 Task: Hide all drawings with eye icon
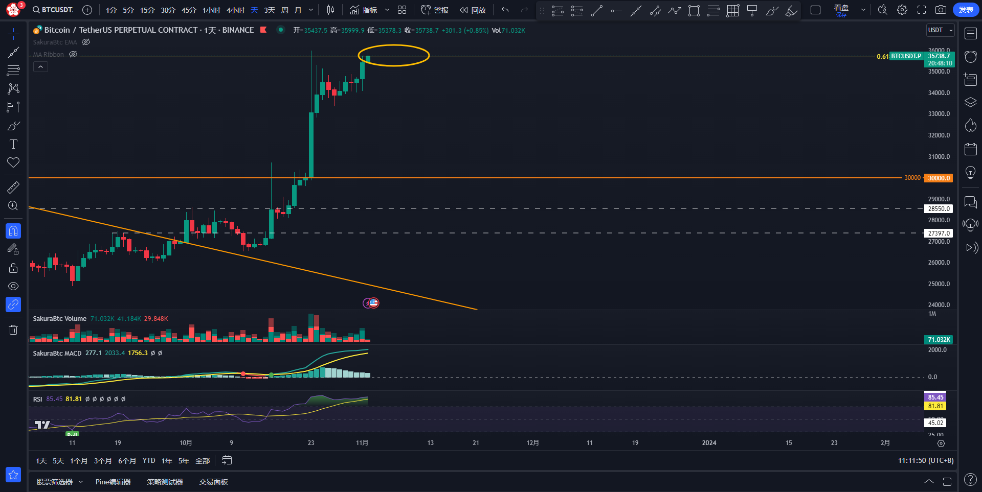click(13, 286)
